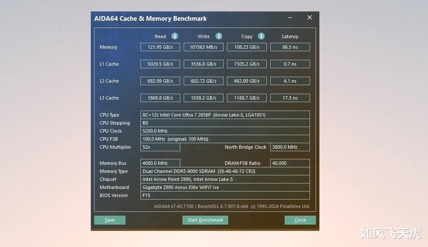This screenshot has height=247, width=428.
Task: Click the CPU Type label
Action: (109, 115)
